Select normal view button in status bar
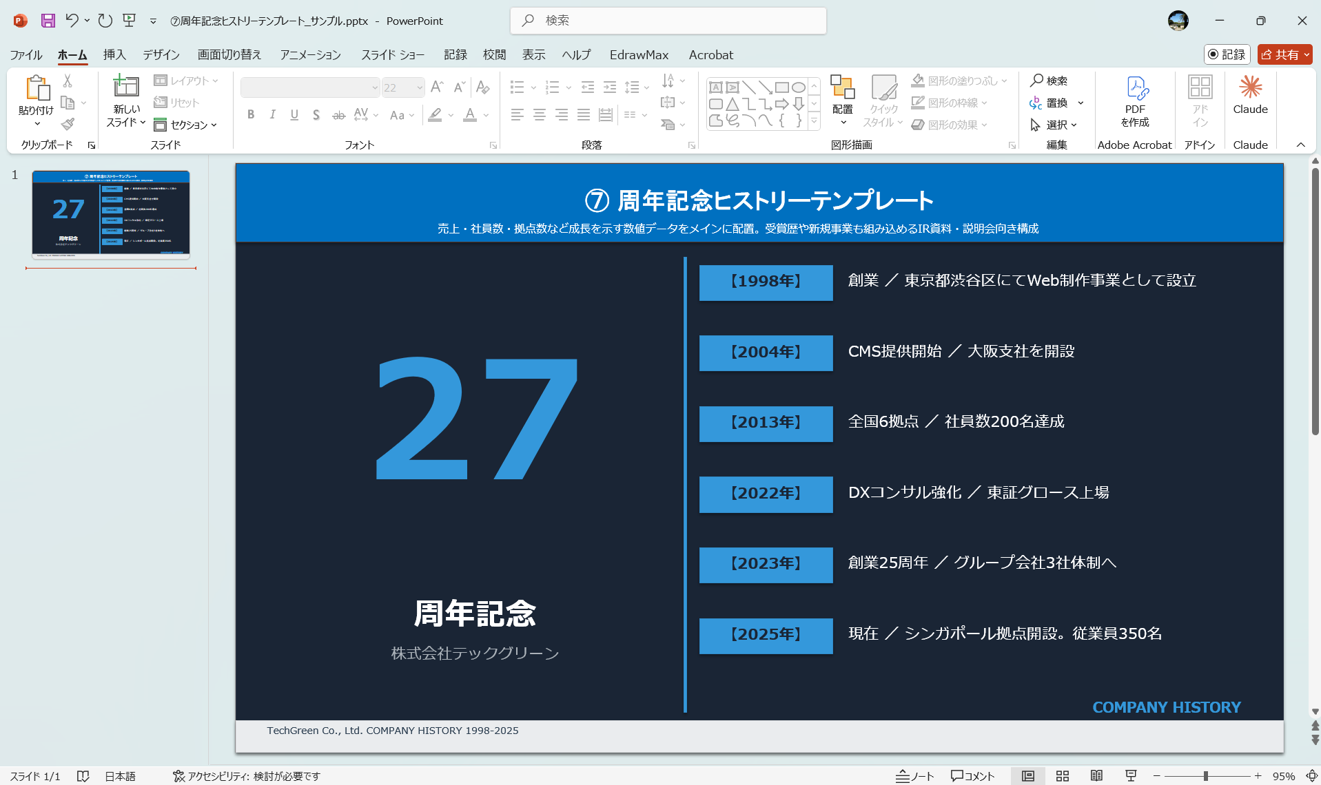 (1028, 776)
